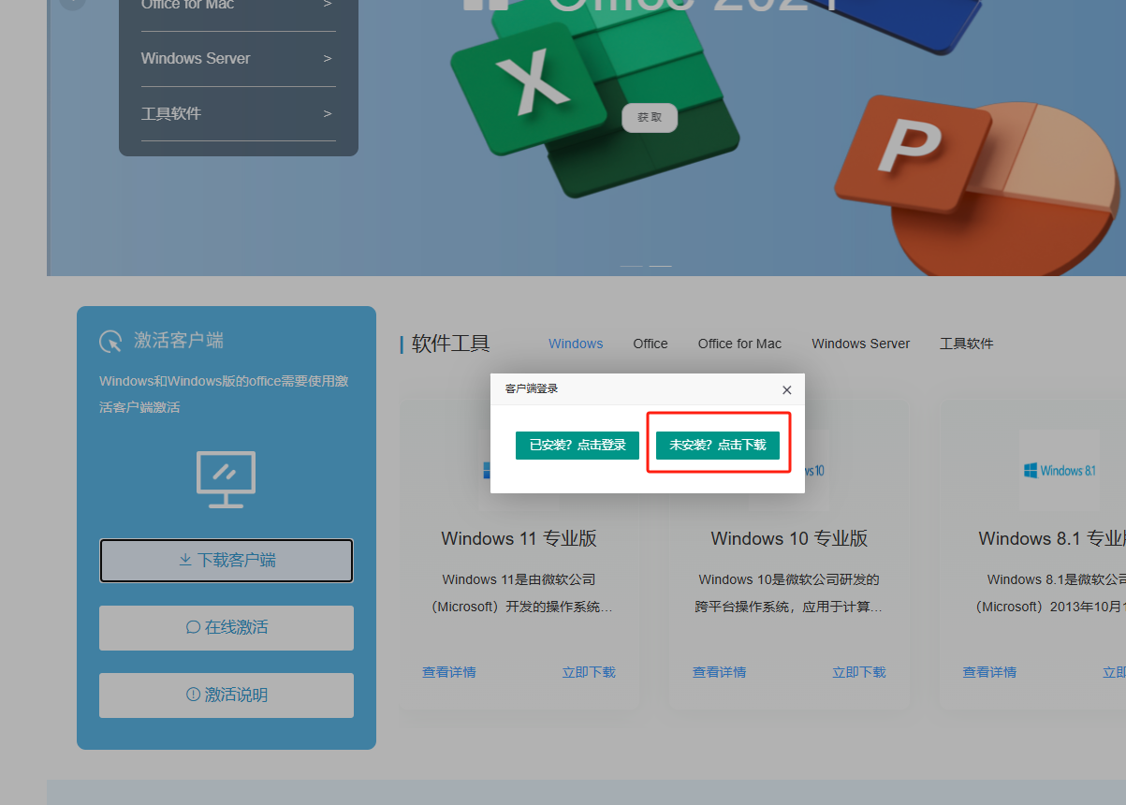Viewport: 1126px width, 805px height.
Task: Open 查看详情 for Windows 8.1
Action: tap(989, 672)
